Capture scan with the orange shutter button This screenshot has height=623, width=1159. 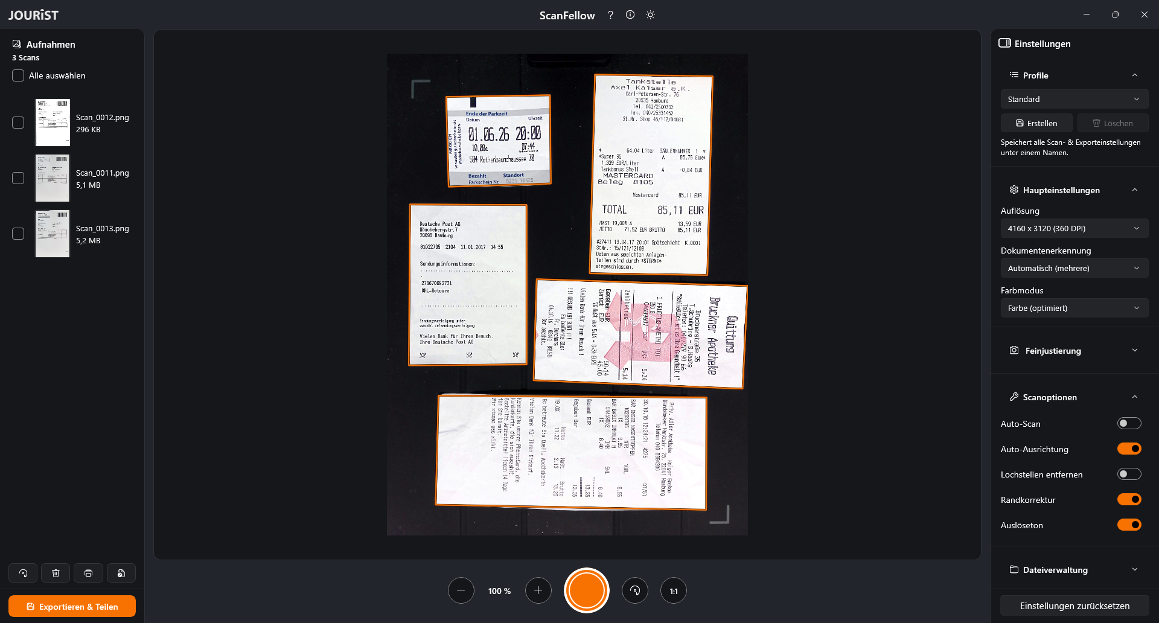coord(587,590)
